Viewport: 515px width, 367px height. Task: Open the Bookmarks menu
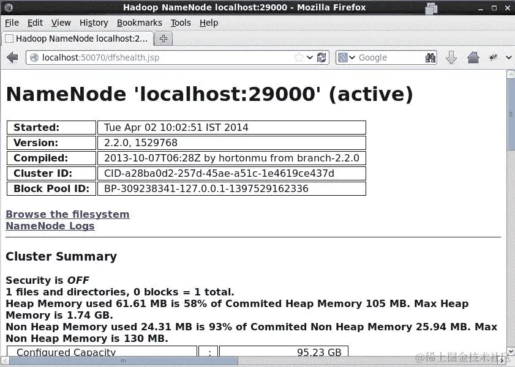pyautogui.click(x=139, y=23)
